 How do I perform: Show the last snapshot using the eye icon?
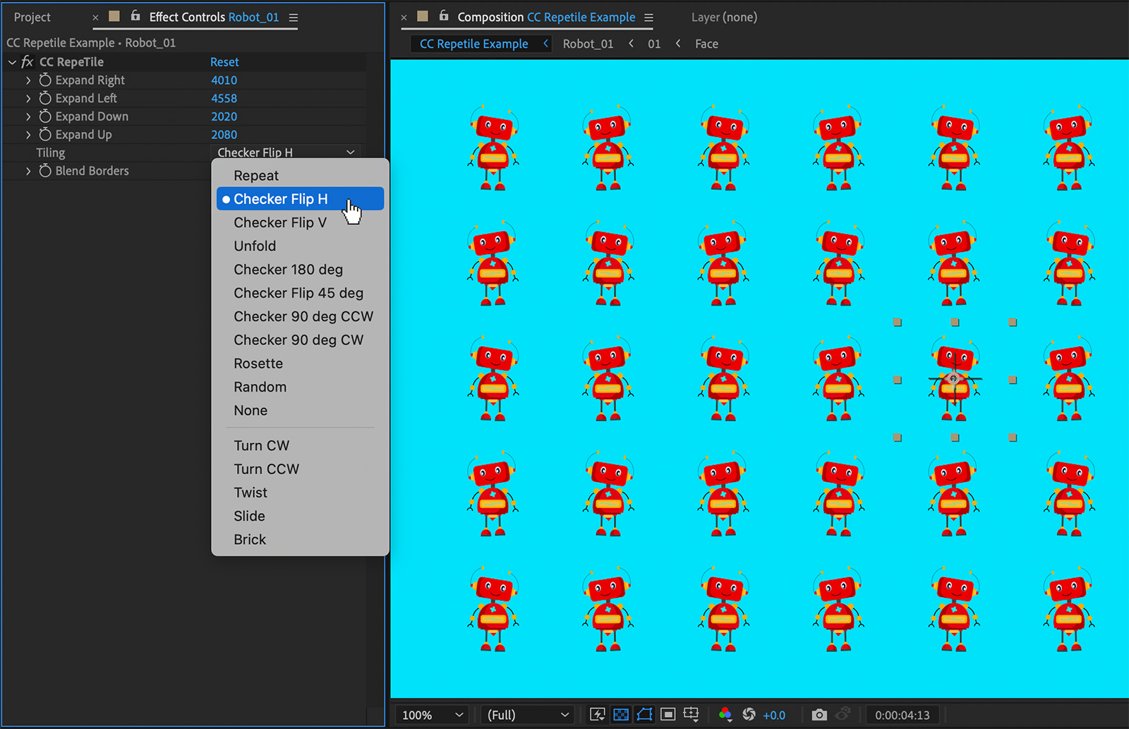pyautogui.click(x=844, y=714)
